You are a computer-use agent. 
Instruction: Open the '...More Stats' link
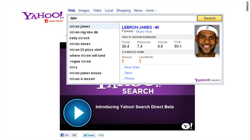tap(131, 67)
